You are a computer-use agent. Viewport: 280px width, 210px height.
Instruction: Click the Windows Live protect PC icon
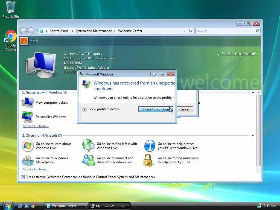(150, 146)
